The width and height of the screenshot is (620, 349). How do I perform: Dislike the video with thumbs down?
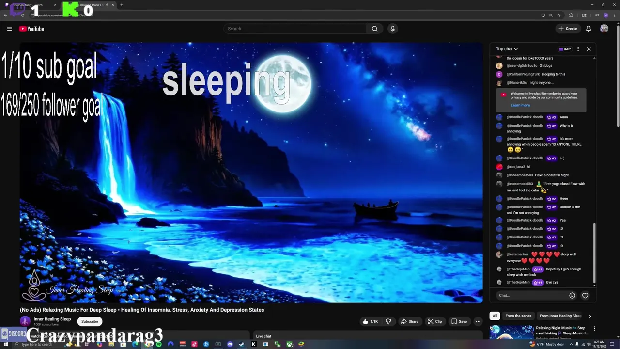tap(388, 321)
